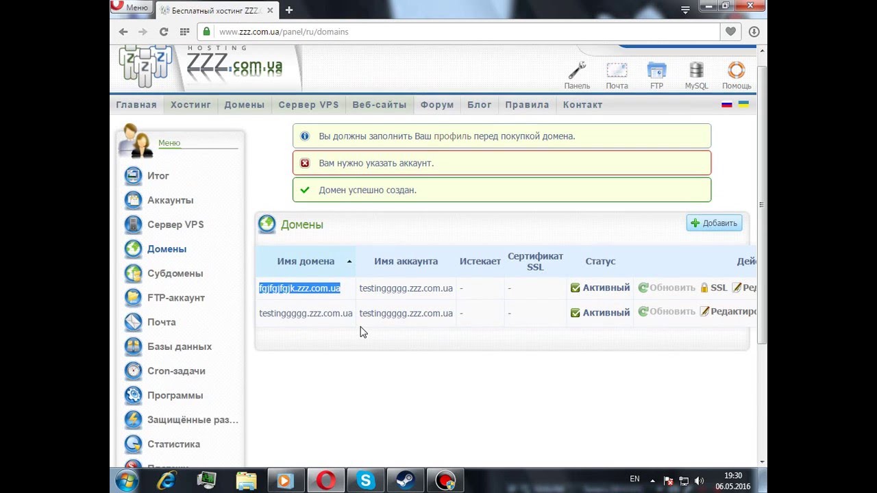Click the Добавить button
The image size is (877, 493).
click(714, 223)
